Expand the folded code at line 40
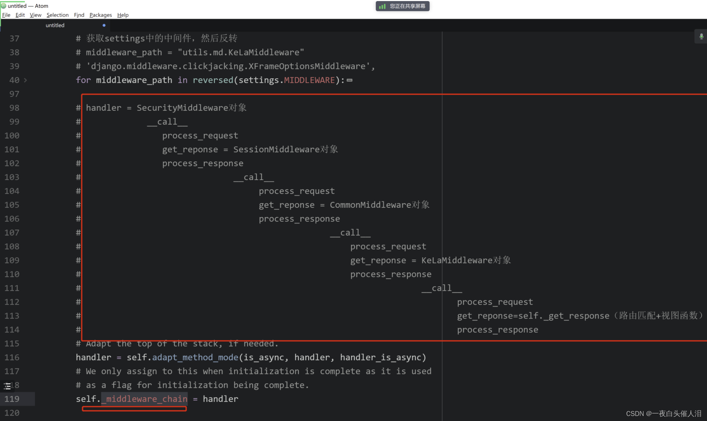The width and height of the screenshot is (707, 421). click(25, 80)
